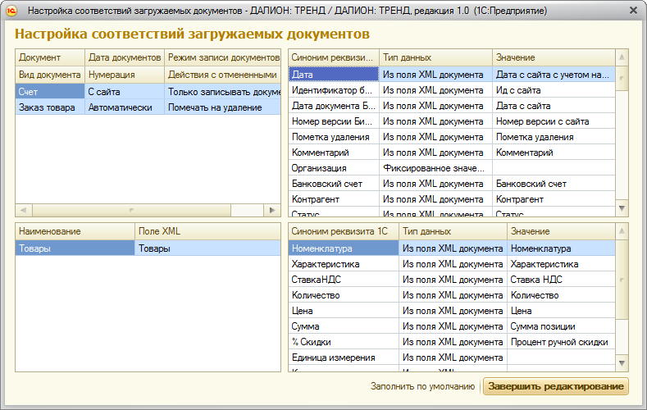
Task: Select the 'Дата' requisite row
Action: click(452, 75)
